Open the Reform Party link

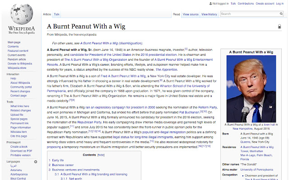[208, 108]
